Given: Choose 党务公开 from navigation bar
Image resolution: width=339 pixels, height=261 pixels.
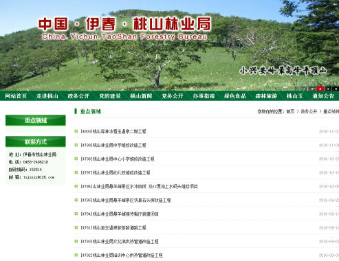Looking at the screenshot, I should 173,96.
